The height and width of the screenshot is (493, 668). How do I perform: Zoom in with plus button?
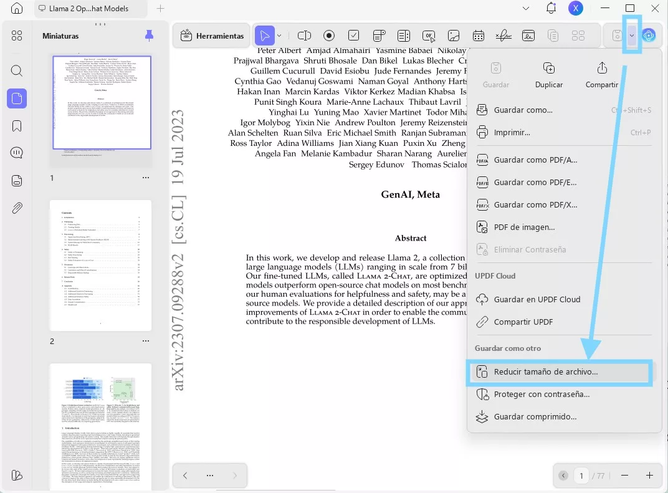coord(649,476)
